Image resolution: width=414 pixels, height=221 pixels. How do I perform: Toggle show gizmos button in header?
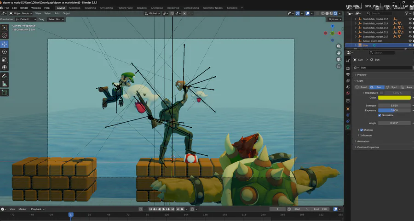(298, 13)
